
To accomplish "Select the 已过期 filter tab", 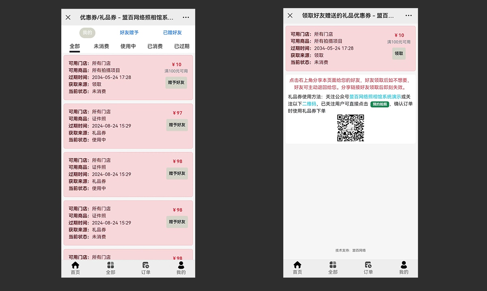I will (x=182, y=46).
